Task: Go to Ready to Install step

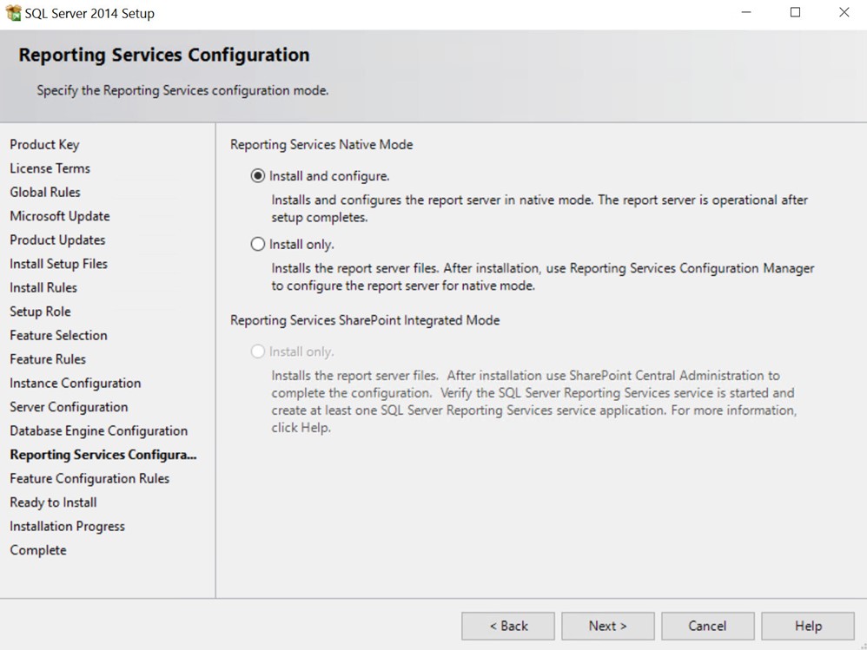Action: click(x=53, y=502)
